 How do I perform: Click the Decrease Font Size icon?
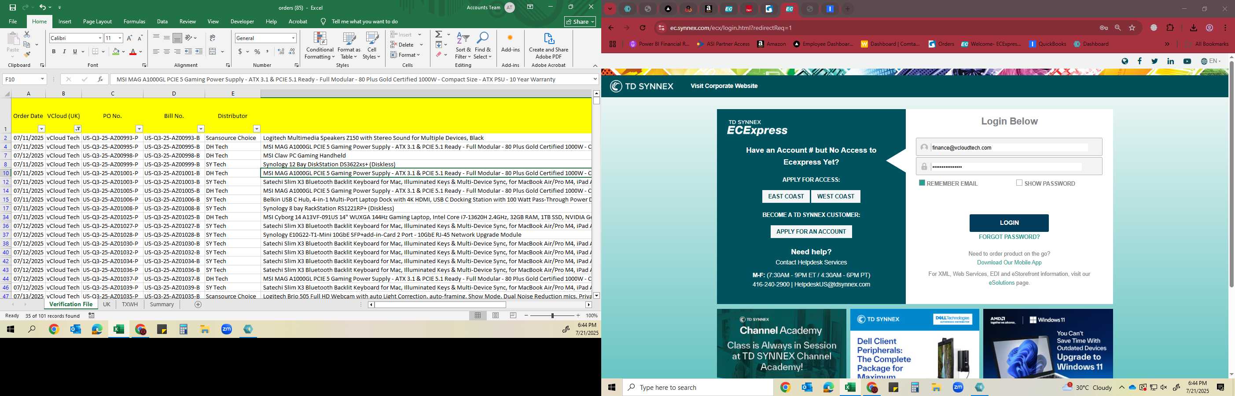point(140,38)
